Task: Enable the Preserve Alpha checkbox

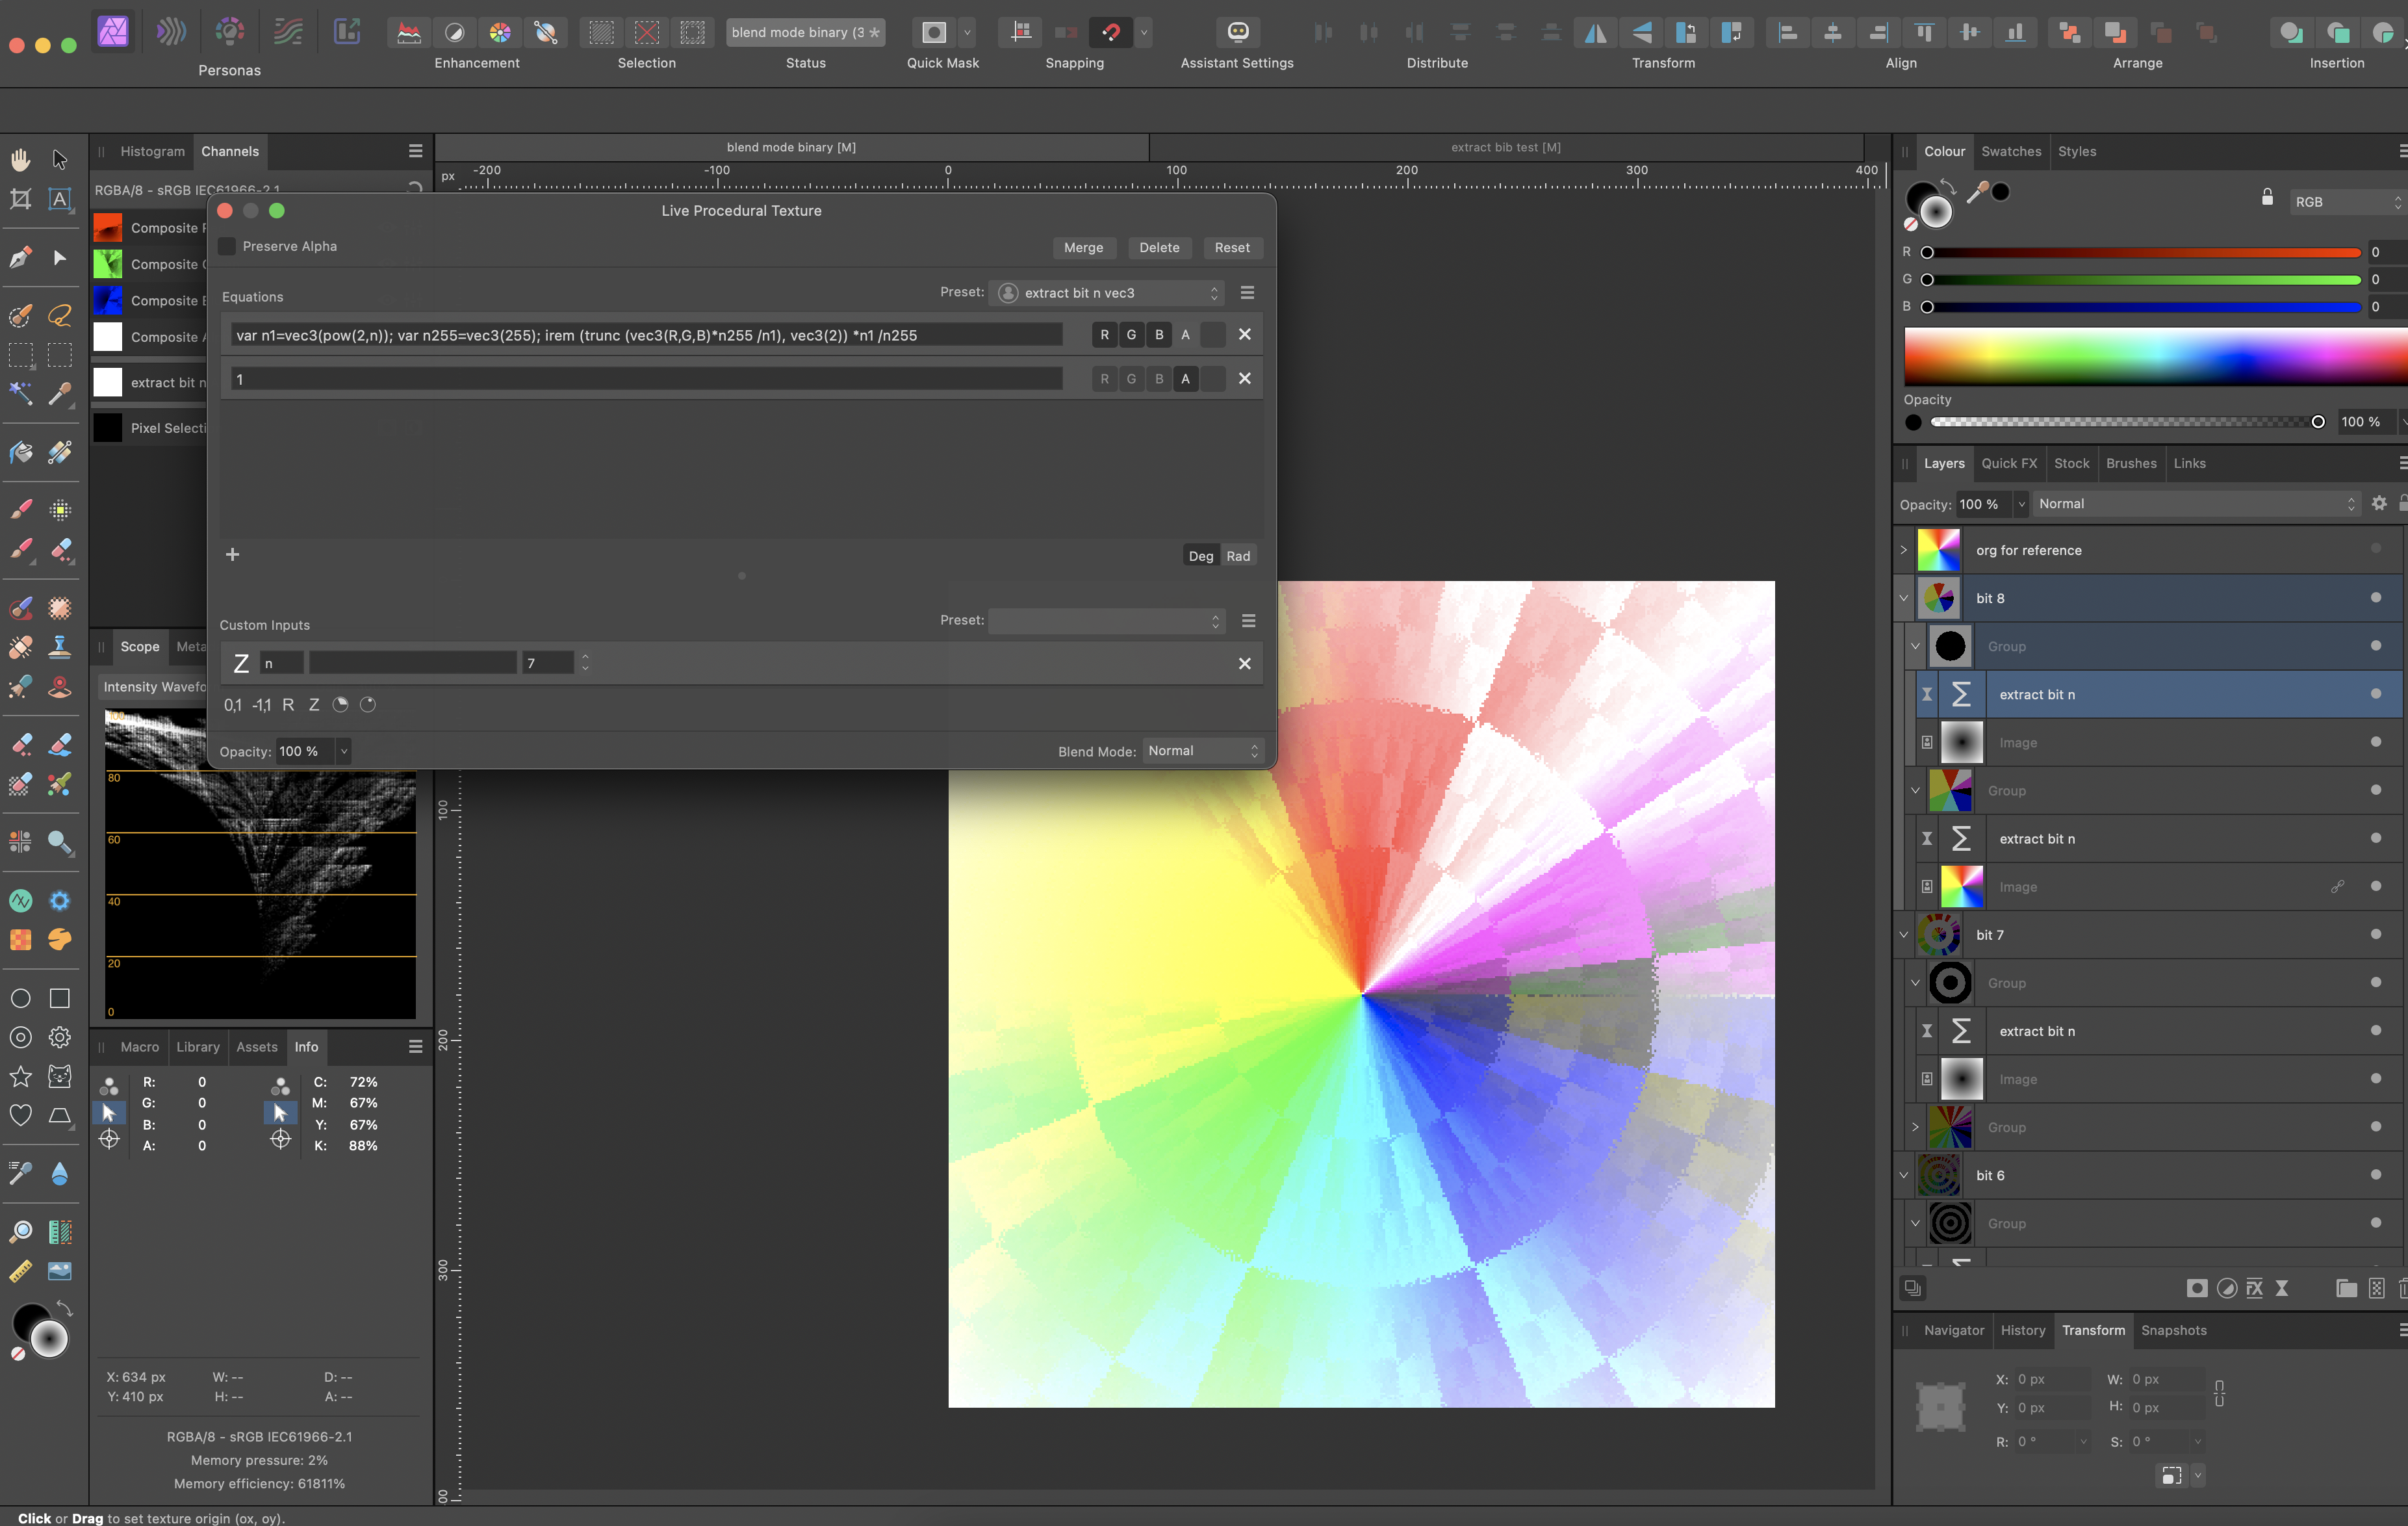Action: pyautogui.click(x=227, y=246)
